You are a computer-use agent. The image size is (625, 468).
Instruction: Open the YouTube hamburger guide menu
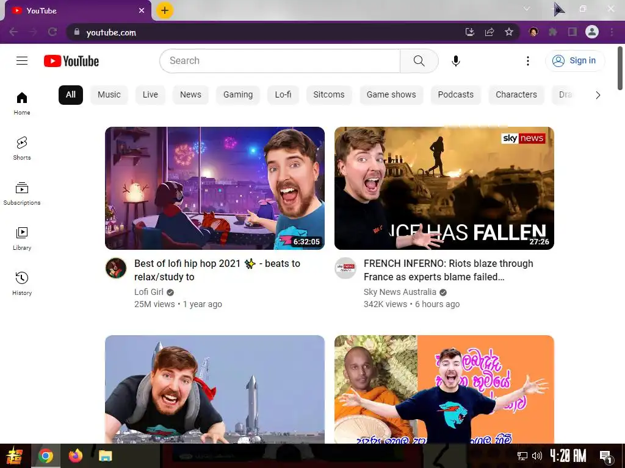(x=22, y=61)
